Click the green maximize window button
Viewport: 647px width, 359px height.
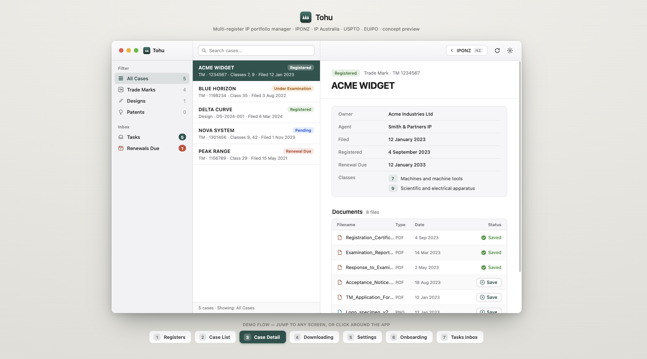coord(136,51)
